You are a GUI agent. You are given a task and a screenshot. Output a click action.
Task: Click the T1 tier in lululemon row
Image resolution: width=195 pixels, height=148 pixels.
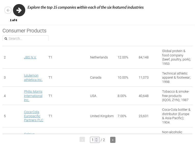click(x=50, y=78)
